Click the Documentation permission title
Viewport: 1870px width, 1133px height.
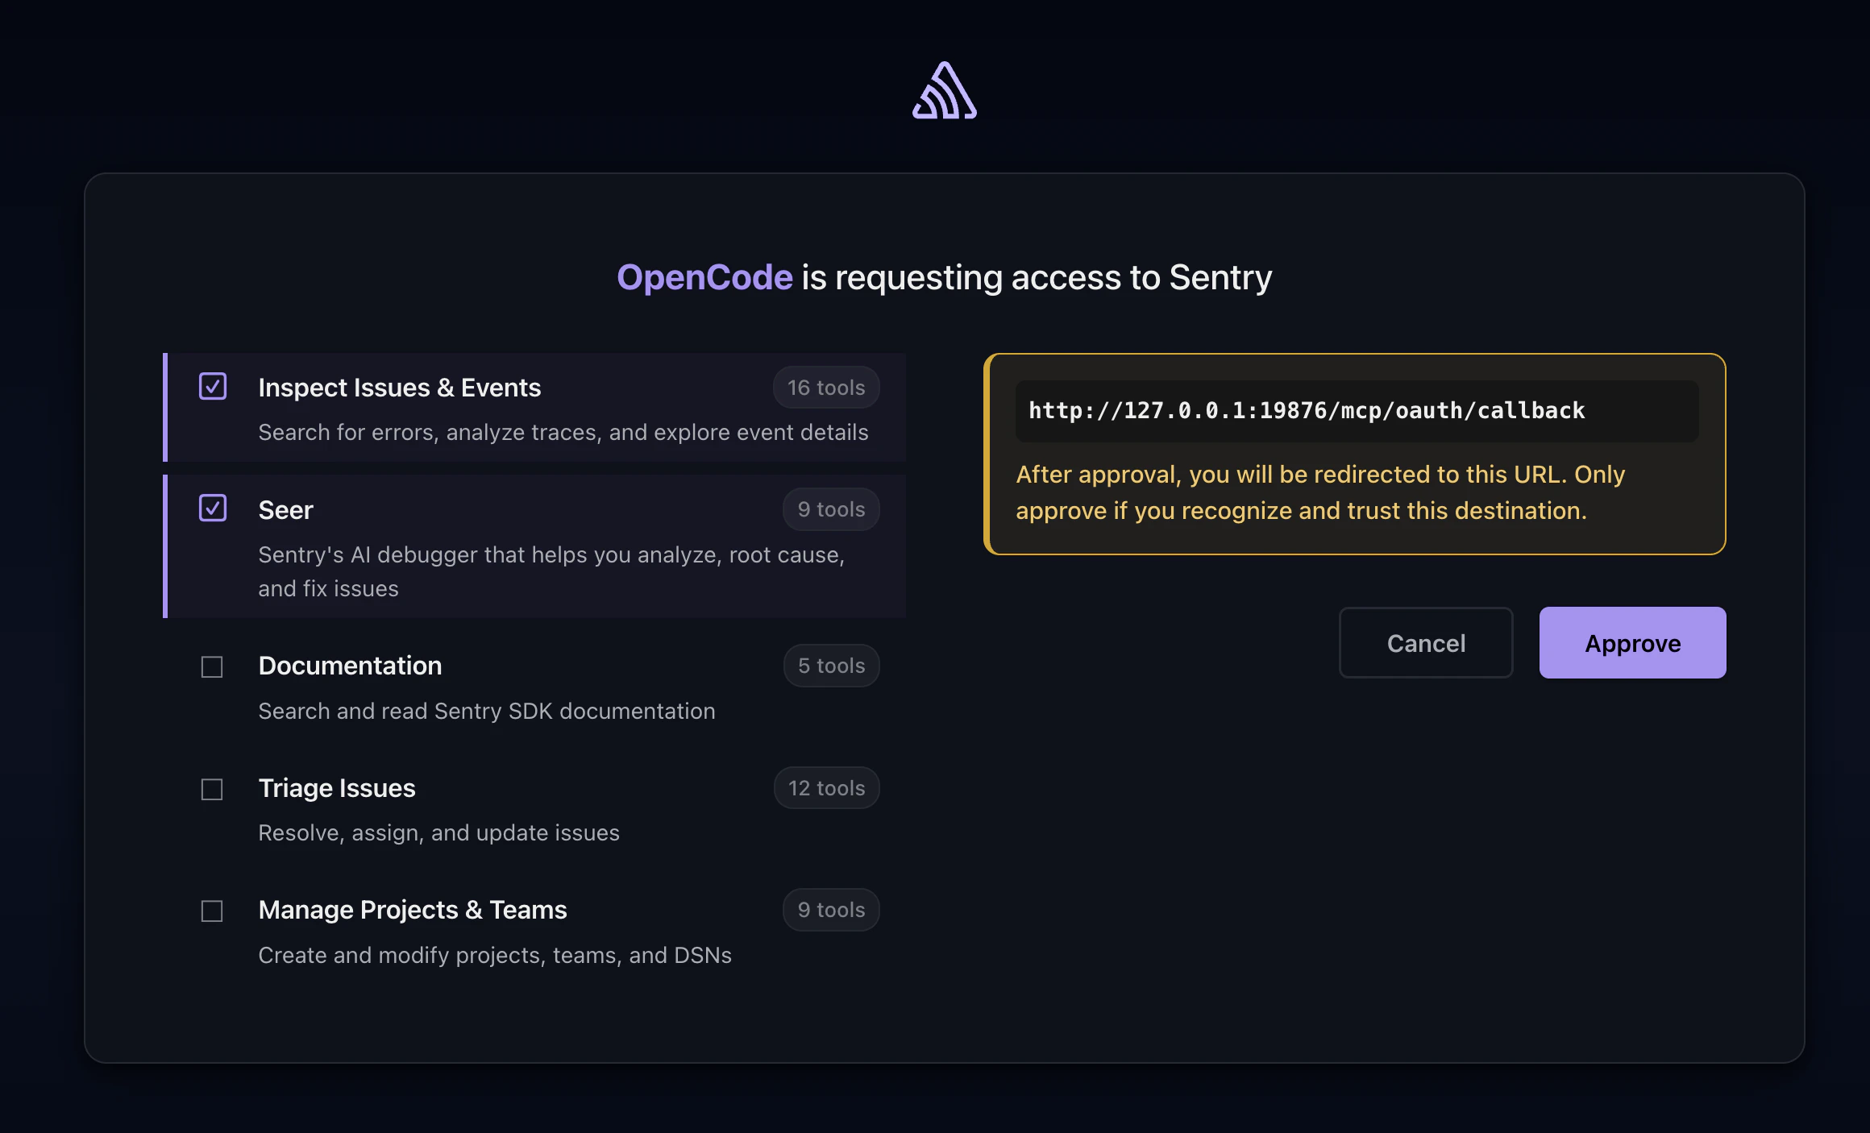tap(349, 666)
